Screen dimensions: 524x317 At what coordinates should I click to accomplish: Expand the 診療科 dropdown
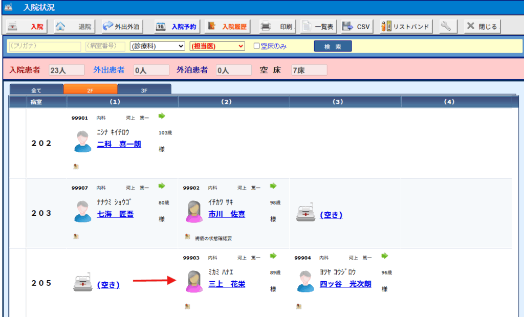click(x=157, y=46)
